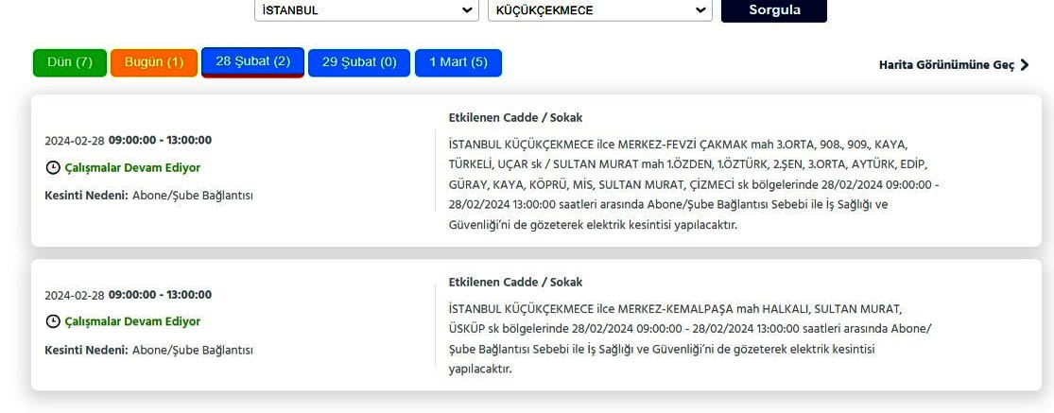Viewport: 1054px width, 413px height.
Task: Click the chevron arrow beside Harita Görünümüne Geç
Action: [1025, 64]
